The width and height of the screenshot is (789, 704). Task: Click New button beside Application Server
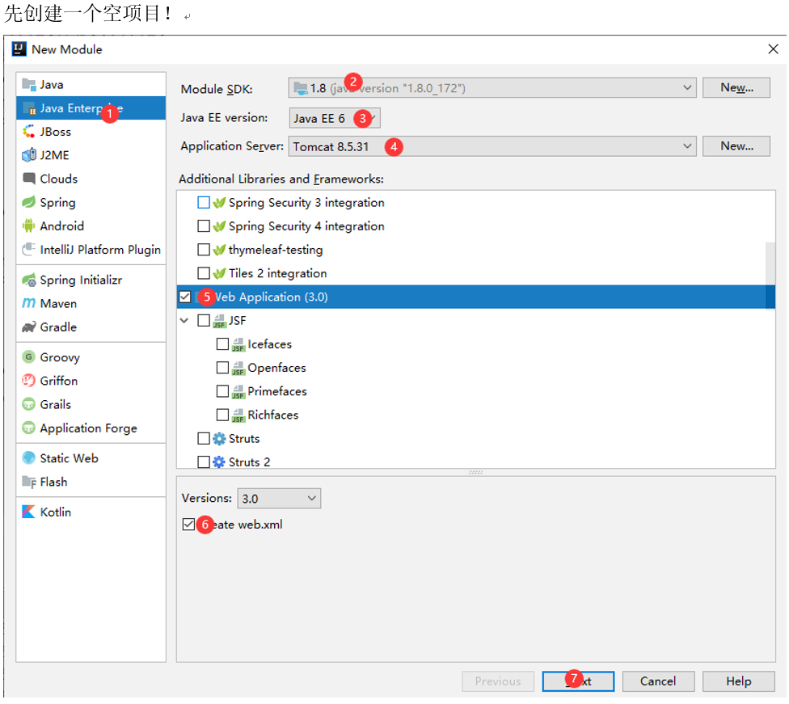736,146
